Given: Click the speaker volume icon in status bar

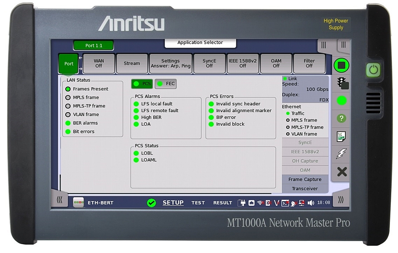Looking at the screenshot, I should (311, 203).
